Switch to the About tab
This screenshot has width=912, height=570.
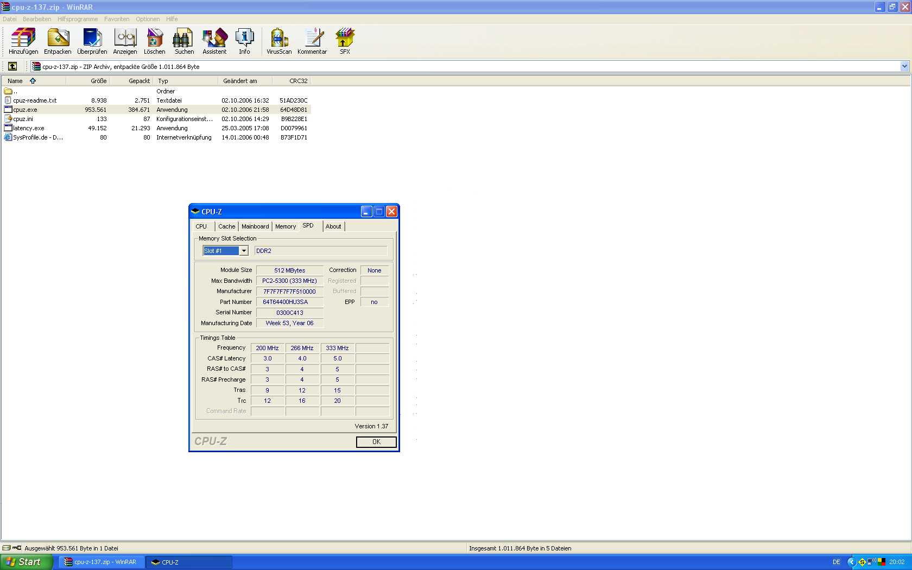[334, 226]
